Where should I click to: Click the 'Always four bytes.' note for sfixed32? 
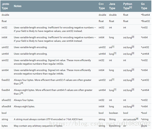click(x=24, y=100)
